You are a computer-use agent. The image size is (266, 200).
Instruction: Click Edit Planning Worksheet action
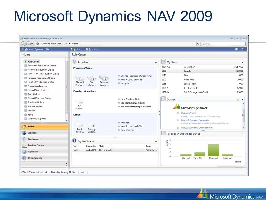tap(132, 103)
